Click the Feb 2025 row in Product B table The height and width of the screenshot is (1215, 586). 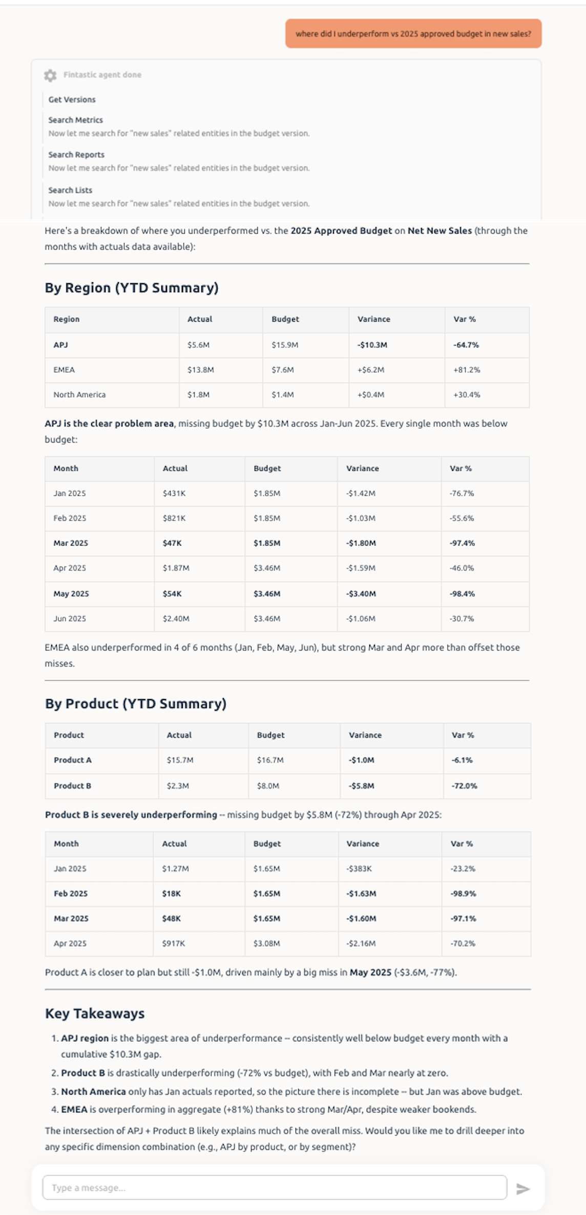tap(288, 894)
